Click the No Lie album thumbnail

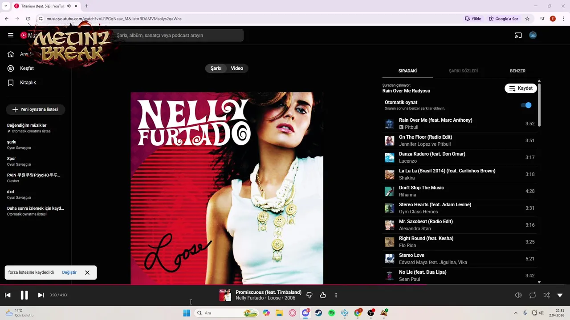coord(390,276)
